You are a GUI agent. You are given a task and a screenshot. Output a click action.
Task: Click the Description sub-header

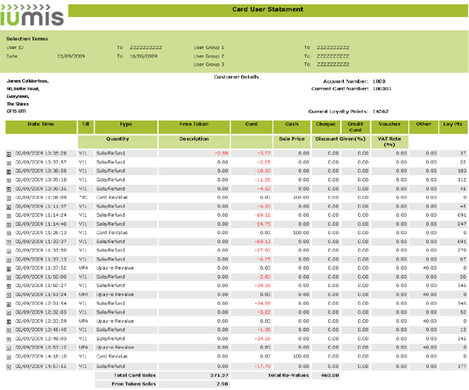tap(194, 142)
